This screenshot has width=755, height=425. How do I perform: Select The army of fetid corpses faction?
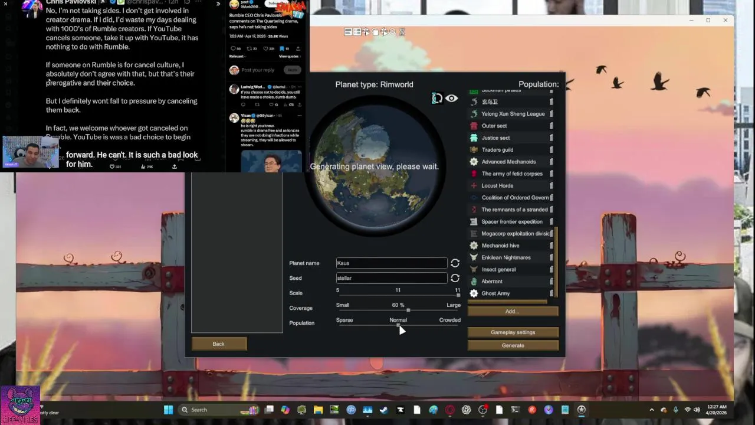point(511,174)
